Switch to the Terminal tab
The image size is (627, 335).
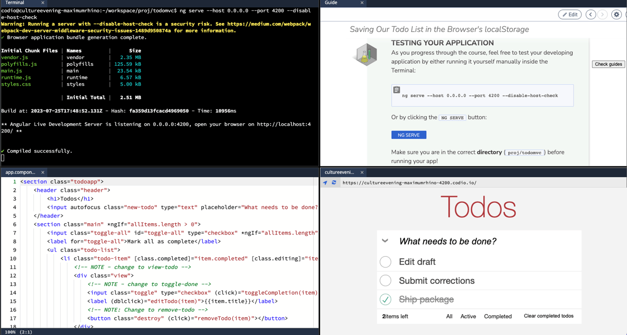click(x=14, y=3)
